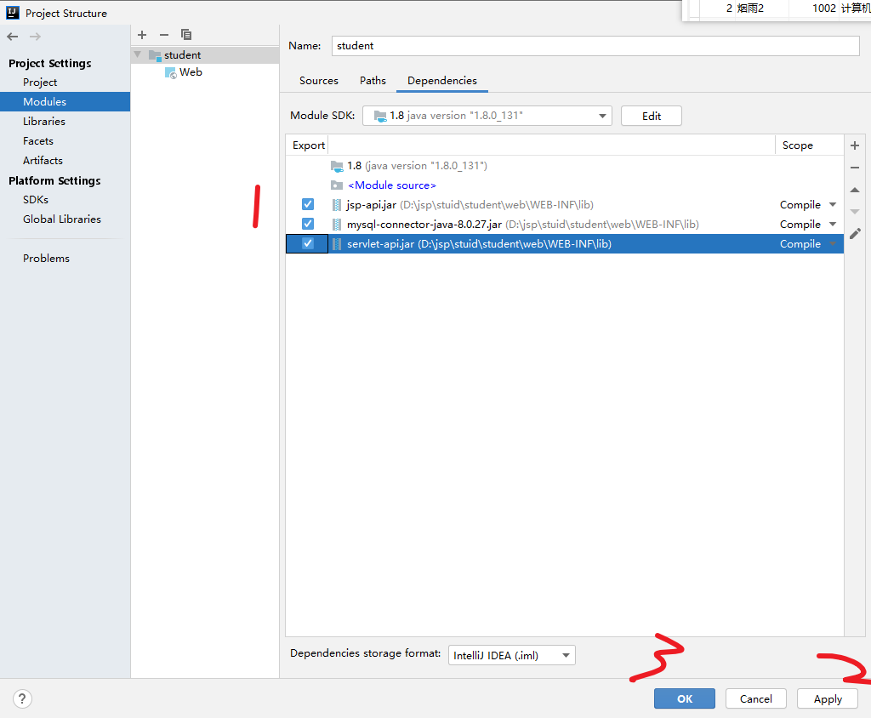Image resolution: width=871 pixels, height=718 pixels.
Task: Uncheck Export for mysql-connector-java-8.0.27.jar
Action: [x=308, y=224]
